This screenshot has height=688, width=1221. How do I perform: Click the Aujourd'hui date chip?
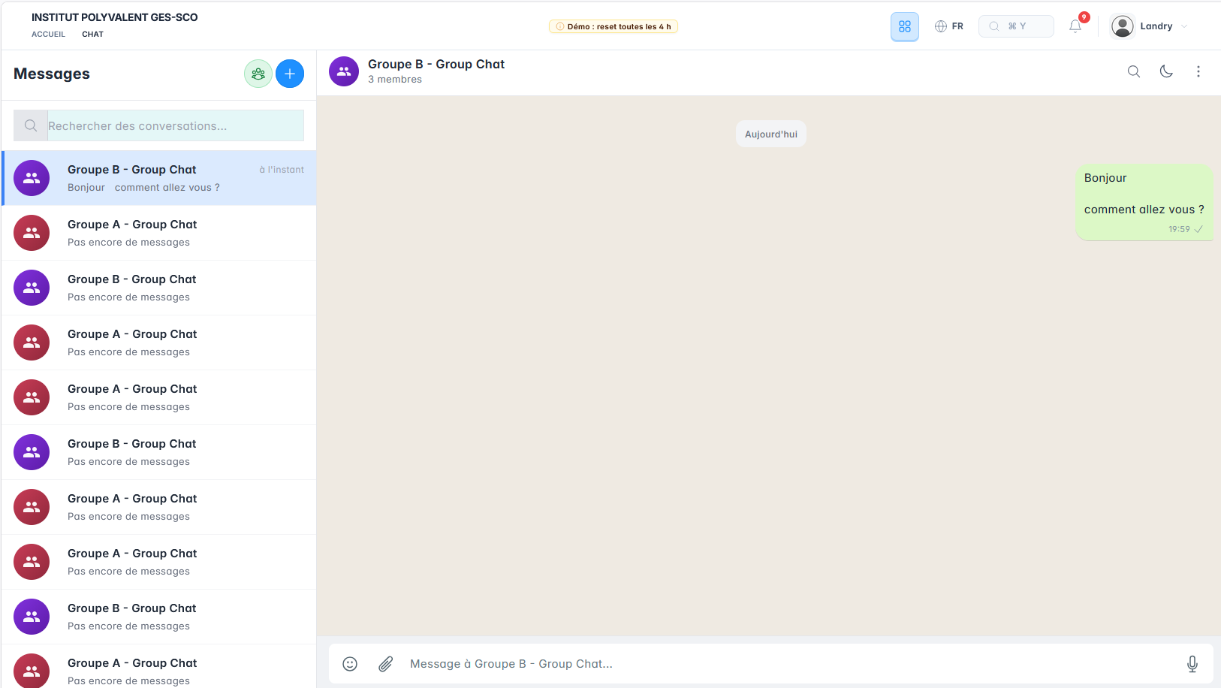(771, 134)
